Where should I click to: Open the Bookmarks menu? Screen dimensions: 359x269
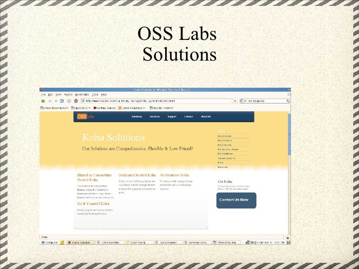coord(82,95)
